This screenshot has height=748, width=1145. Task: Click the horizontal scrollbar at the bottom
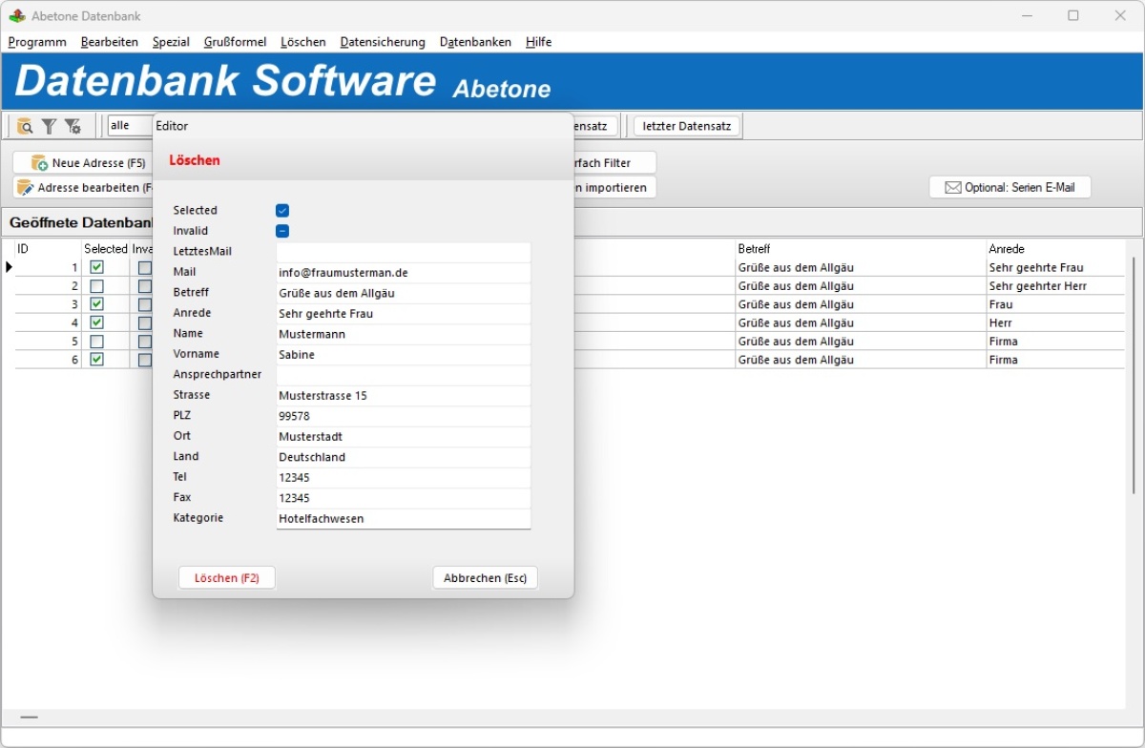[29, 717]
